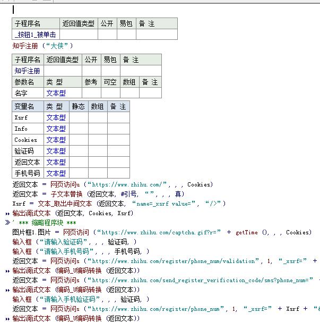Select the blue 知乎注册 subroutine name cell
Screen dimensions: 320x322
coord(28,71)
